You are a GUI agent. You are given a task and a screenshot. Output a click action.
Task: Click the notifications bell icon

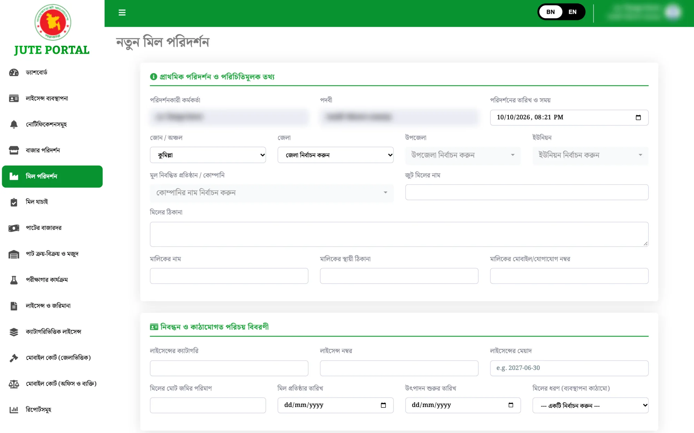[14, 124]
